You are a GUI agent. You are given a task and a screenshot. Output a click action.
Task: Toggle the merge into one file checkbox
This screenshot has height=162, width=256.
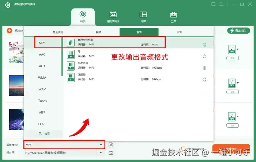tap(183, 148)
